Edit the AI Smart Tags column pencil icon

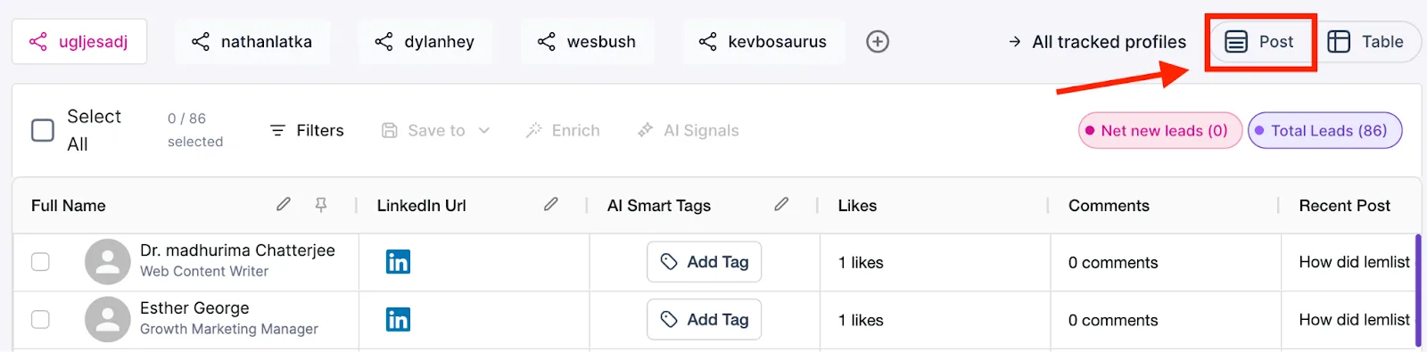pyautogui.click(x=781, y=204)
